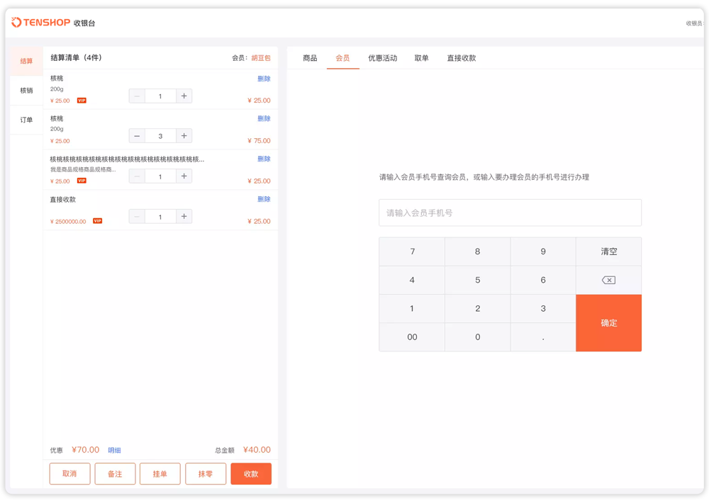Click the orange 确定 button
Image resolution: width=709 pixels, height=503 pixels.
(x=608, y=323)
